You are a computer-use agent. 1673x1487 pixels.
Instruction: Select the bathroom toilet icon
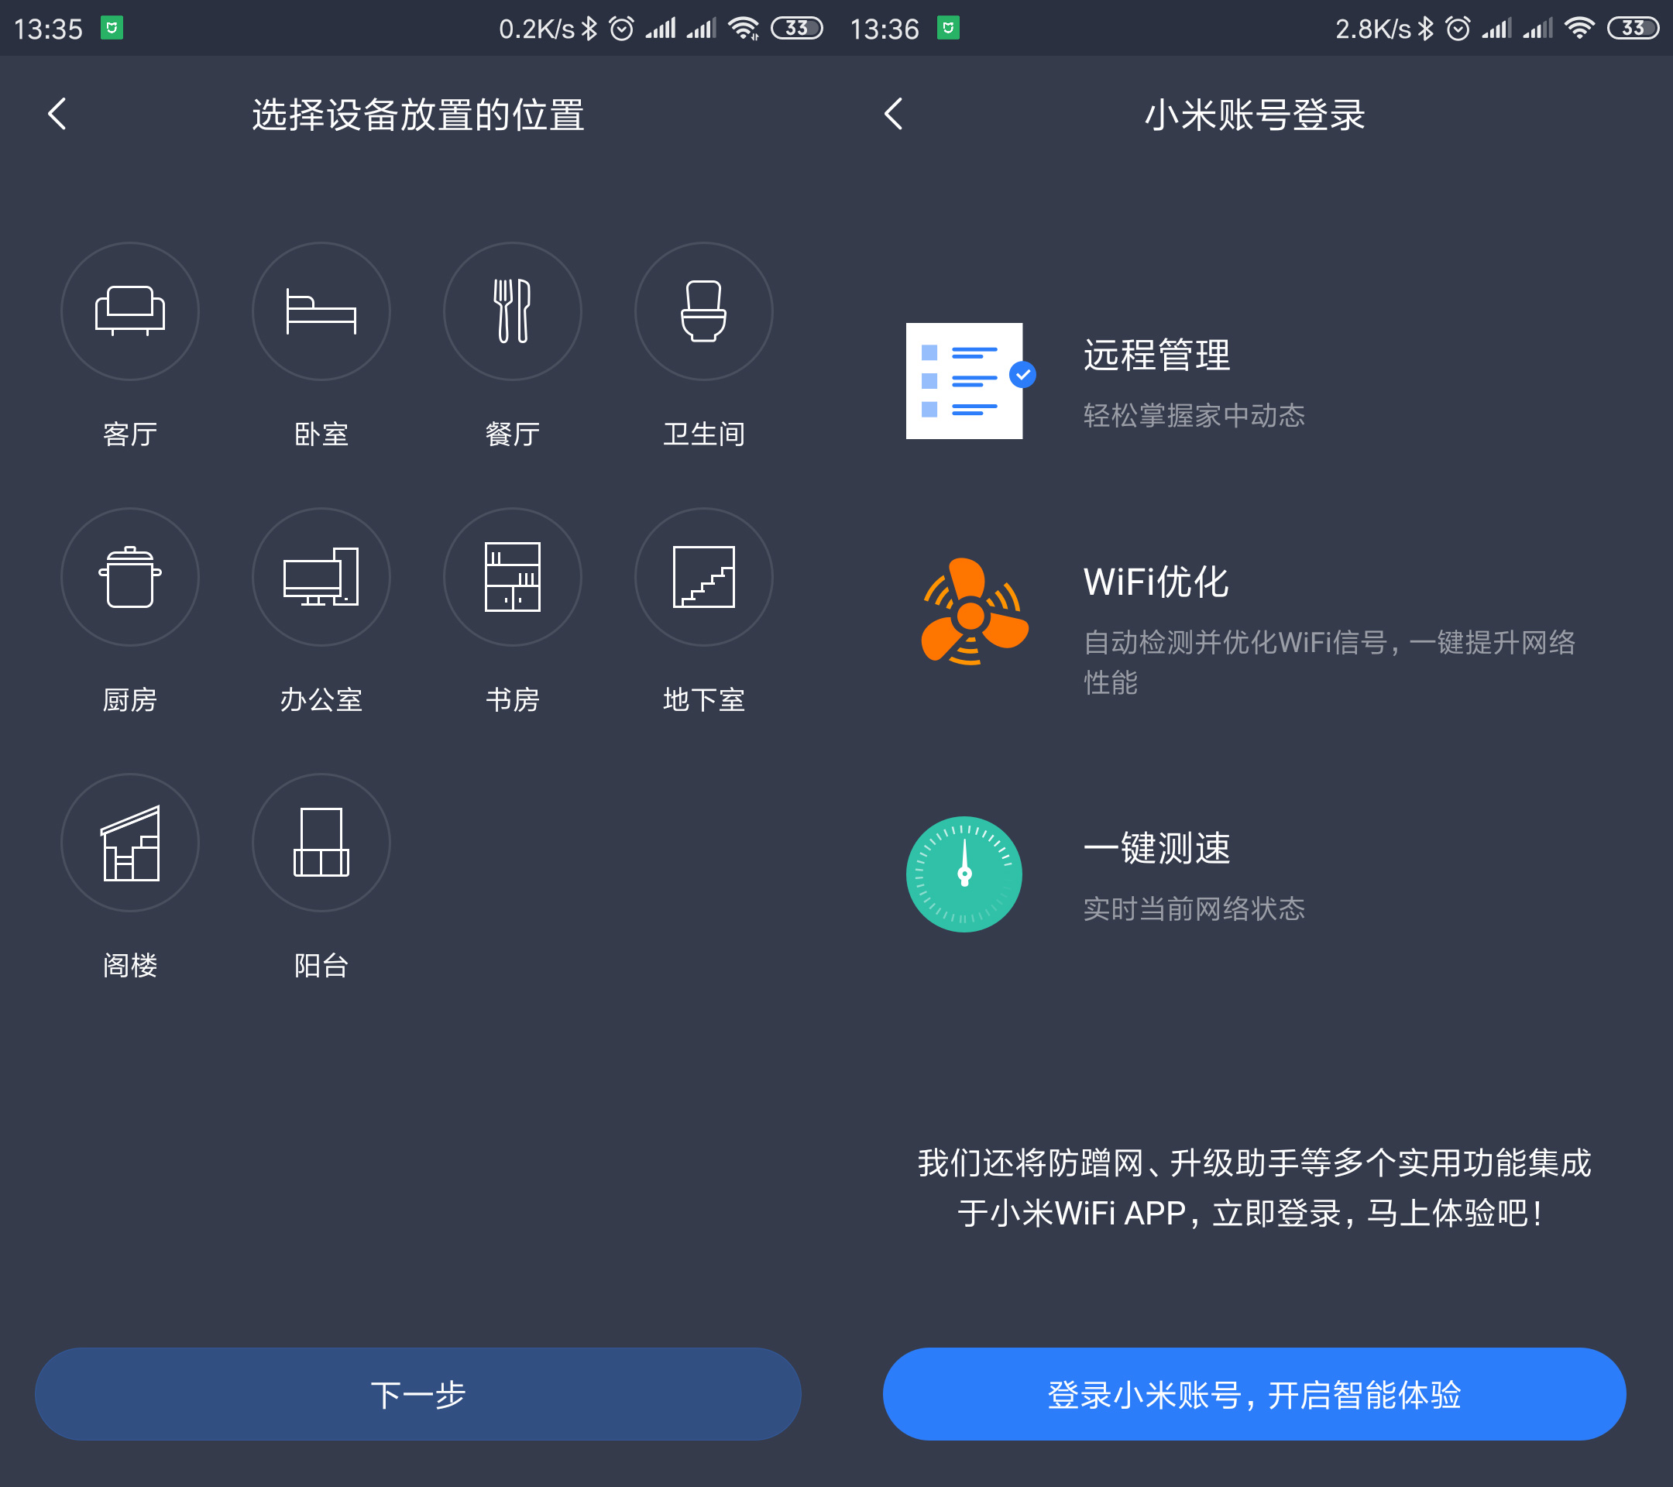[703, 311]
